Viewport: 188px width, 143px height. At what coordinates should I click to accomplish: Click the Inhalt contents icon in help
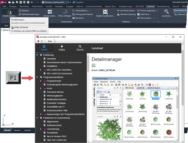(44, 47)
